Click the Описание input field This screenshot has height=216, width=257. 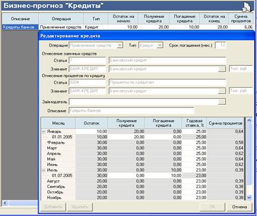pos(131,110)
